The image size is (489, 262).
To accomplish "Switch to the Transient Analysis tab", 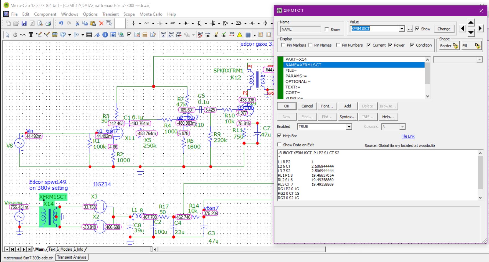I will tap(72, 257).
